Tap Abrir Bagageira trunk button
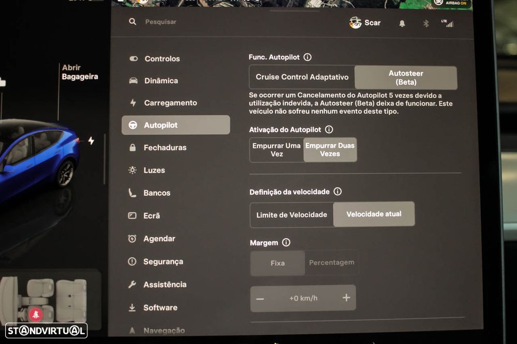 [x=80, y=72]
